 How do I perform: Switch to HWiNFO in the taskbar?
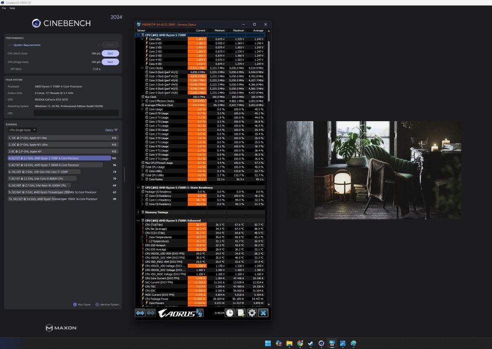coord(332,344)
